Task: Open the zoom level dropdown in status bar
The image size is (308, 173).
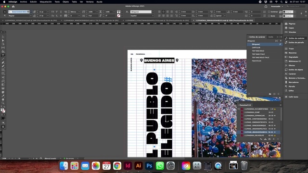Action: click(9, 158)
